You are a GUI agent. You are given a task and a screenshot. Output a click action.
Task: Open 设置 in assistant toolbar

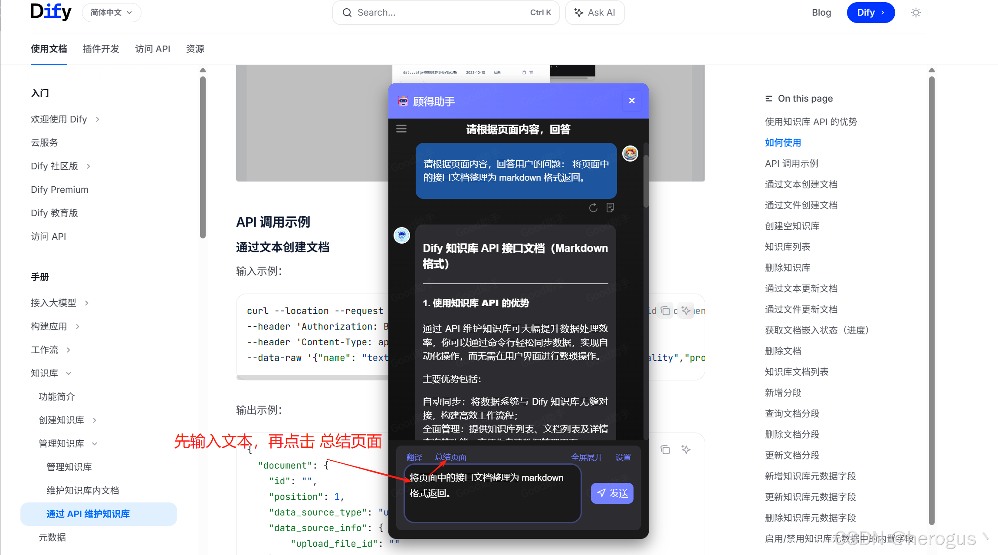[x=623, y=457]
